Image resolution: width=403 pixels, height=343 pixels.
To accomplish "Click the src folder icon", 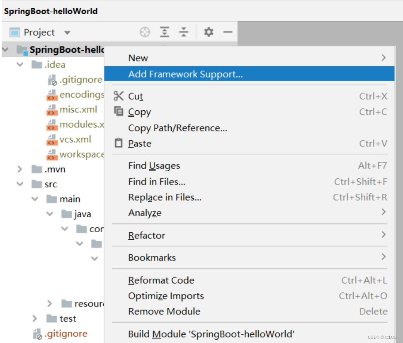I will pyautogui.click(x=36, y=184).
